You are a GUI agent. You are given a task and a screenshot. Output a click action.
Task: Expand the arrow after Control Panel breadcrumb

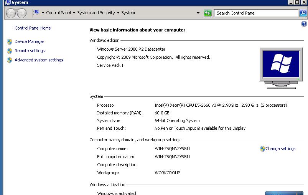click(x=74, y=13)
